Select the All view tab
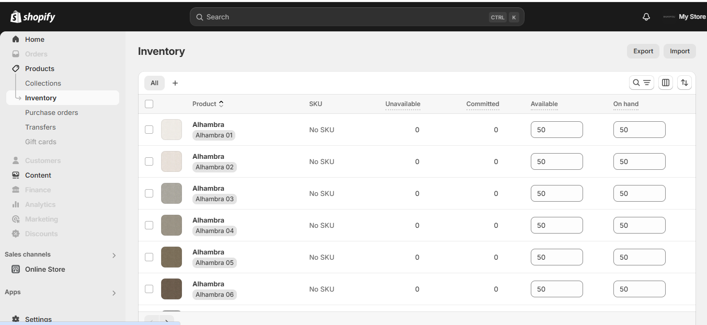This screenshot has height=325, width=707. click(154, 83)
